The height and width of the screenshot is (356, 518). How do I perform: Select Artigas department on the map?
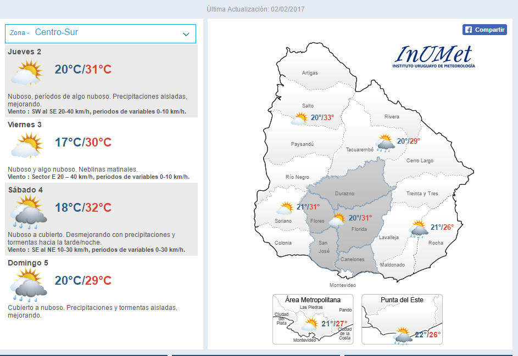pos(310,73)
